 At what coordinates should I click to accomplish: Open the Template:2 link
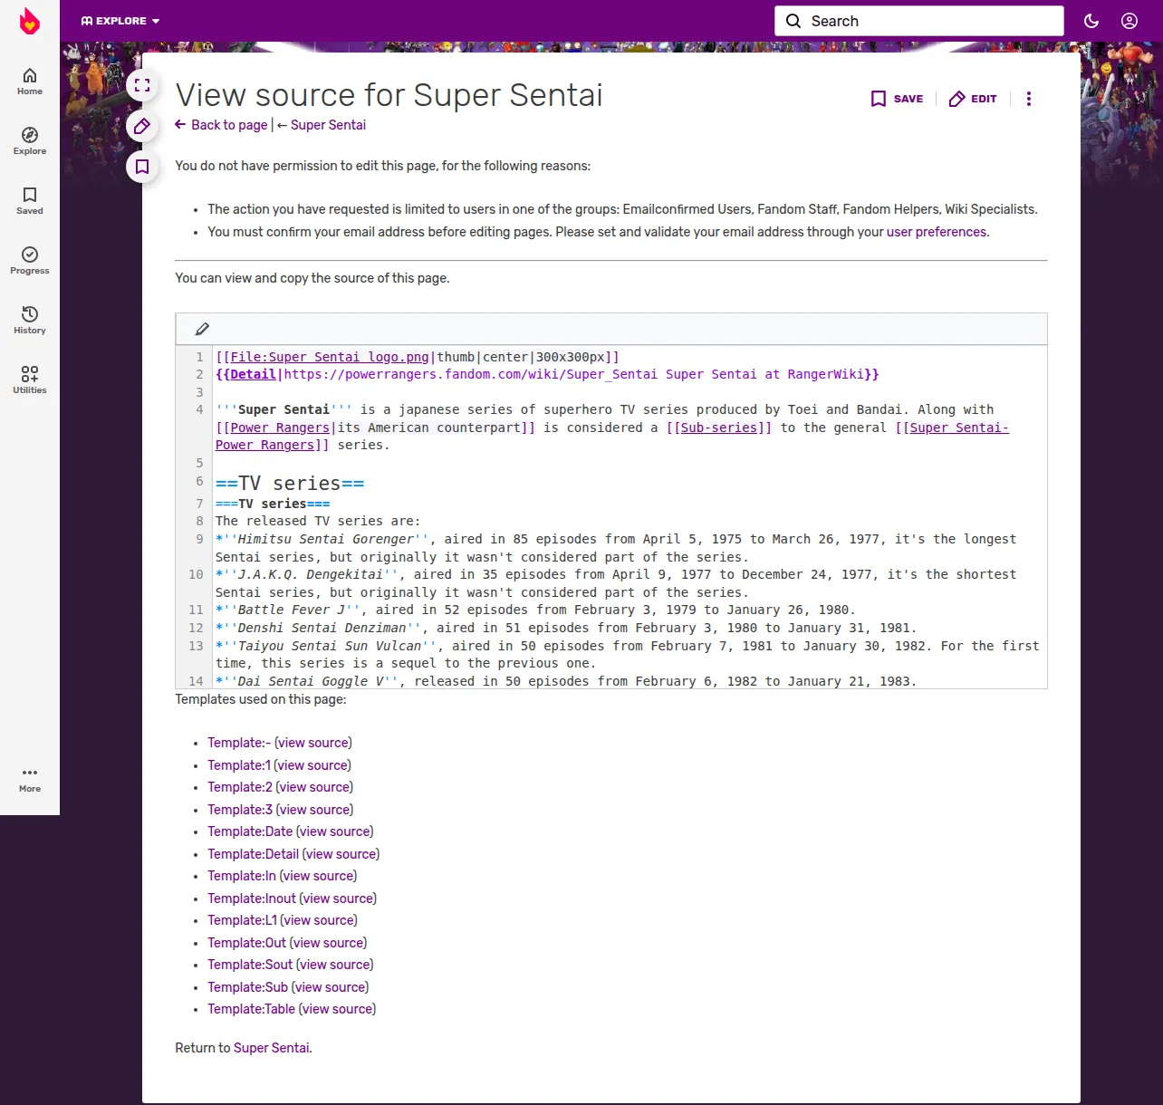click(x=240, y=787)
